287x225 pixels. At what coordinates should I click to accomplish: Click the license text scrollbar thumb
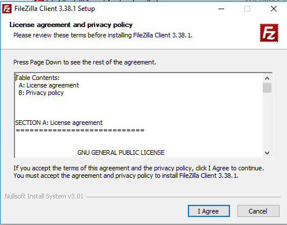267,88
